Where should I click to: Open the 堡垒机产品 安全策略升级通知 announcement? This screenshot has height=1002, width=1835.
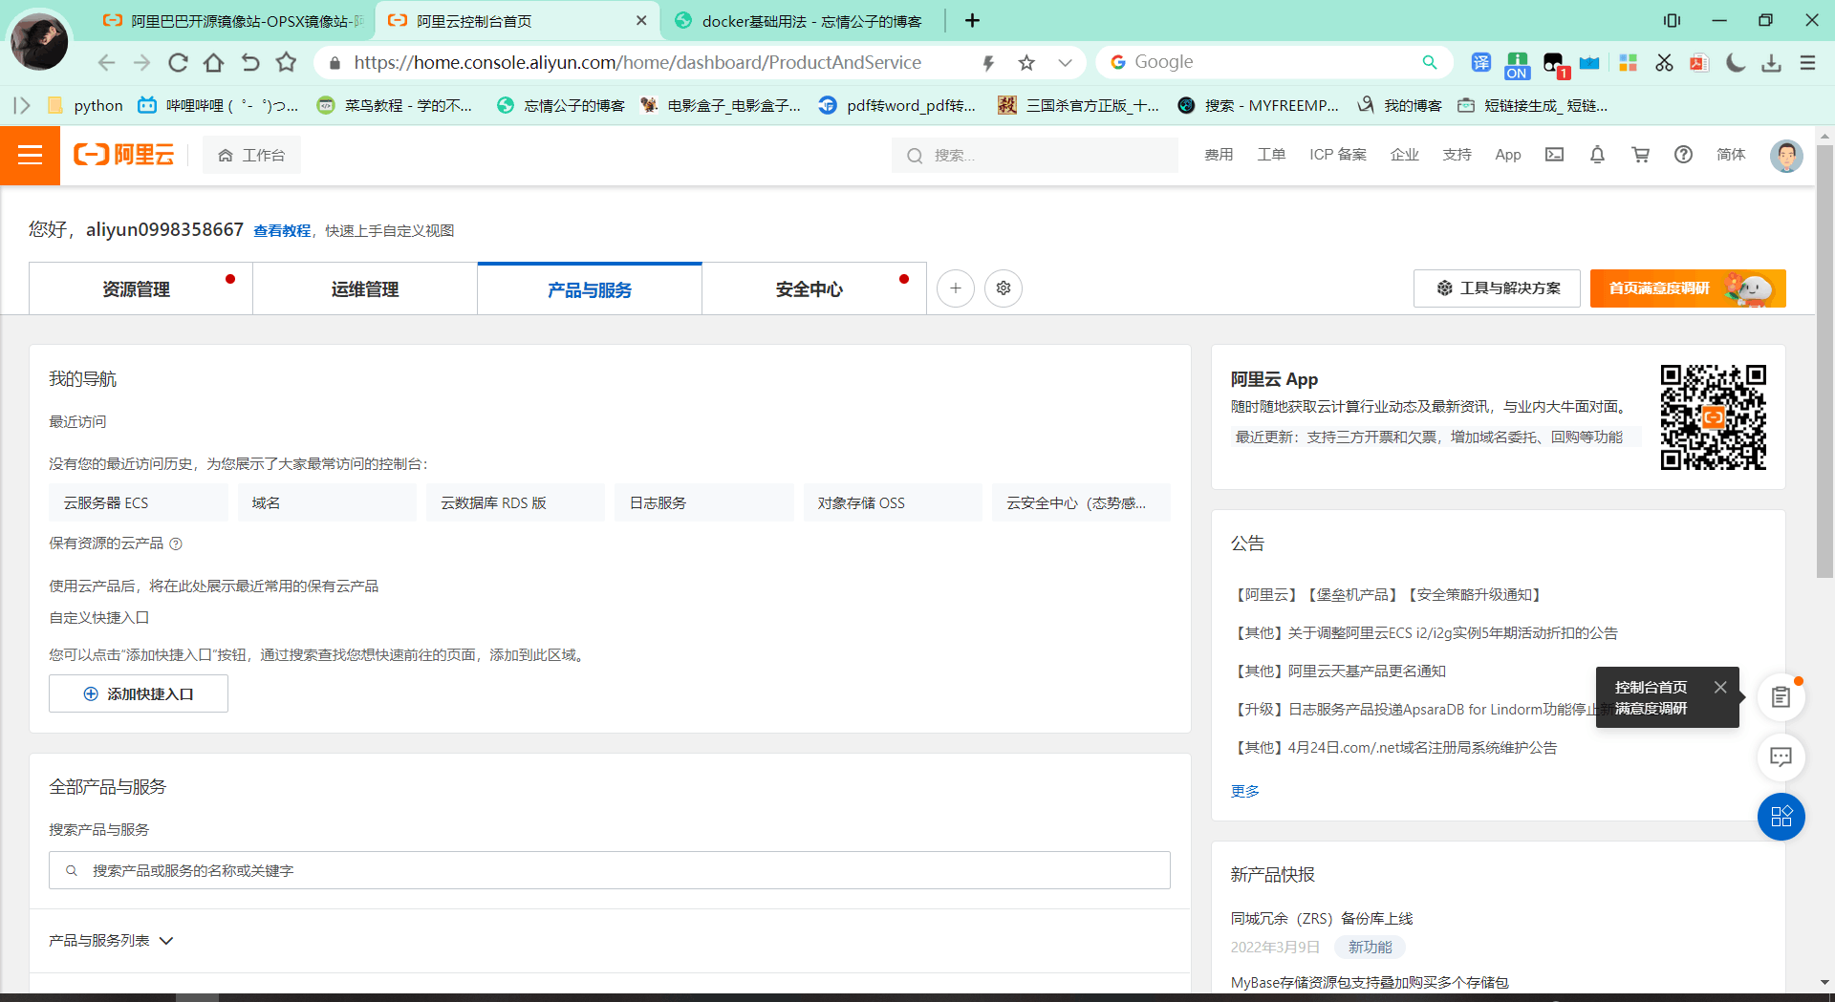tap(1389, 595)
